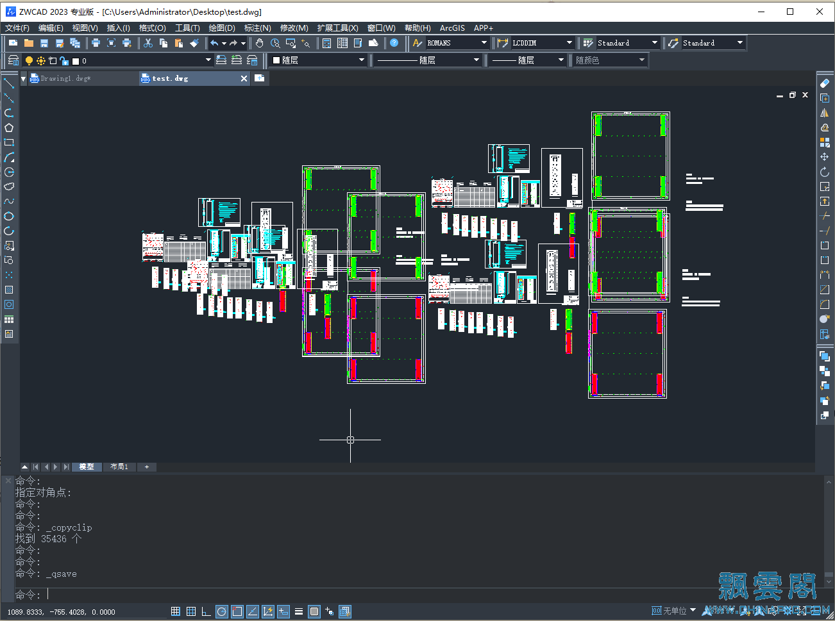Image resolution: width=835 pixels, height=621 pixels.
Task: Open the APP+ menu
Action: point(484,28)
